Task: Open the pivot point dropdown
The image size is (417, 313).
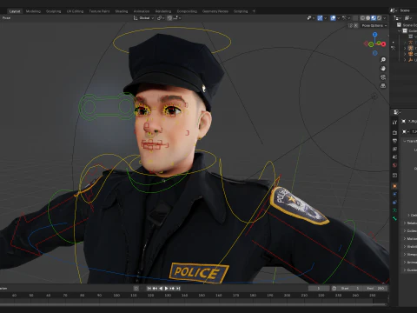Action: (x=161, y=18)
